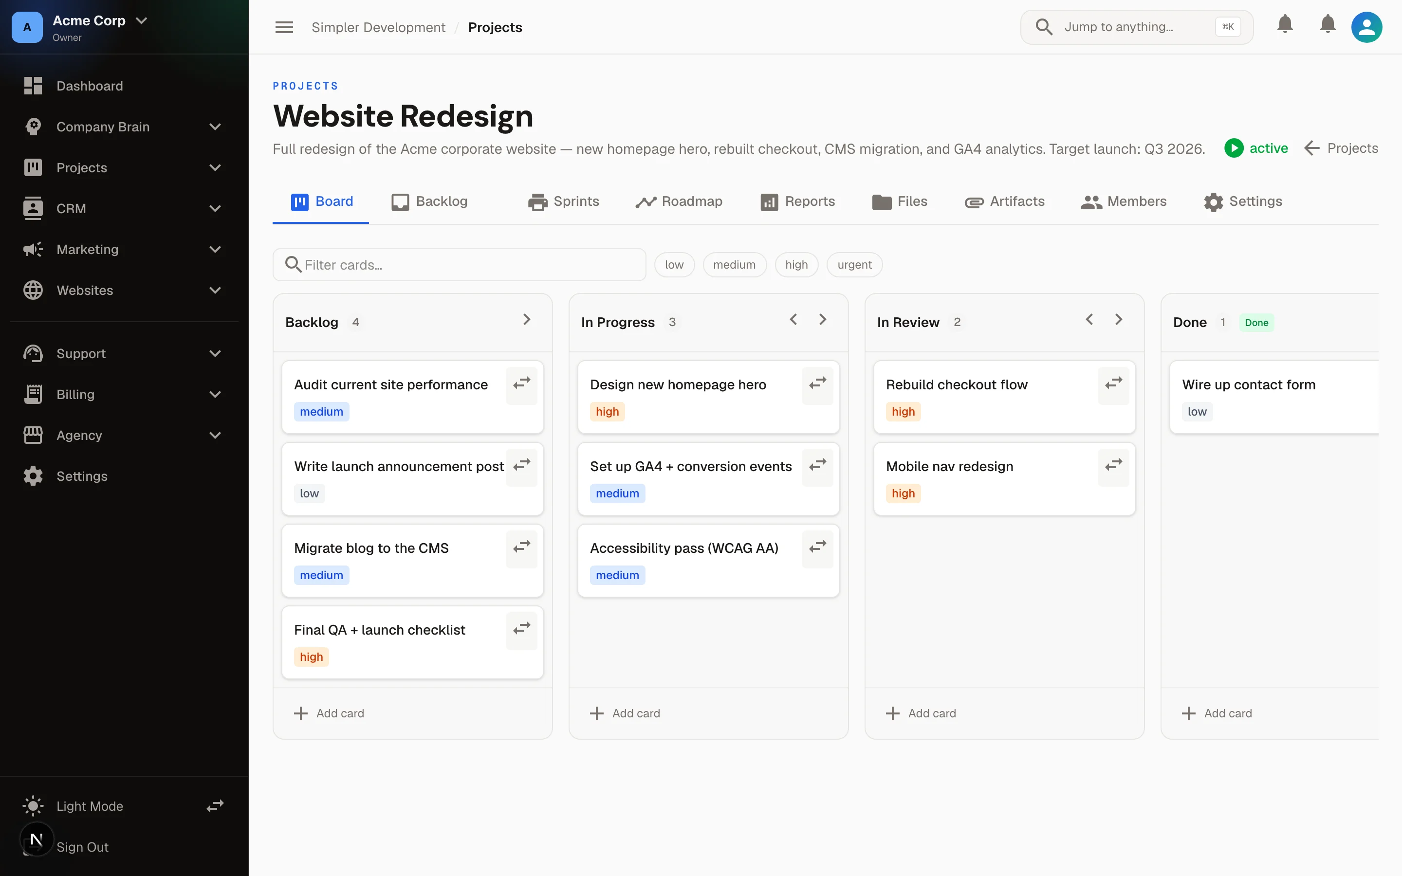This screenshot has width=1402, height=876.
Task: Expand the Marketing sidebar section
Action: (x=215, y=249)
